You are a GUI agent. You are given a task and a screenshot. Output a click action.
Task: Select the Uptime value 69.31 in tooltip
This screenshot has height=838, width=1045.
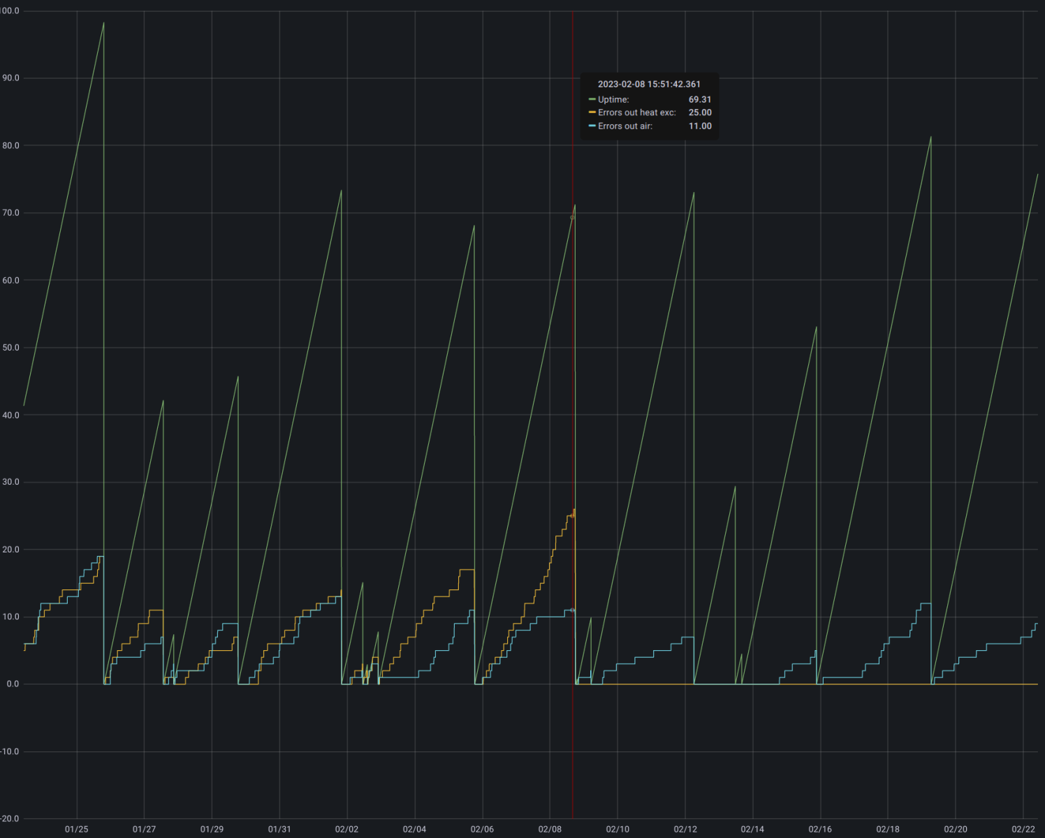coord(699,100)
